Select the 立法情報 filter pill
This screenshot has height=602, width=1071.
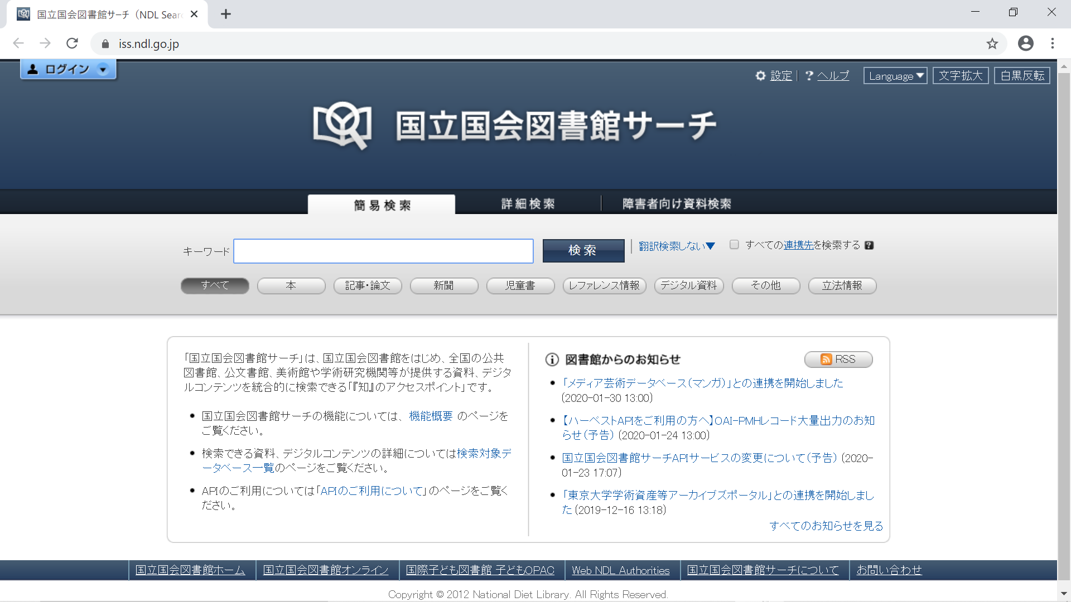[x=842, y=285]
